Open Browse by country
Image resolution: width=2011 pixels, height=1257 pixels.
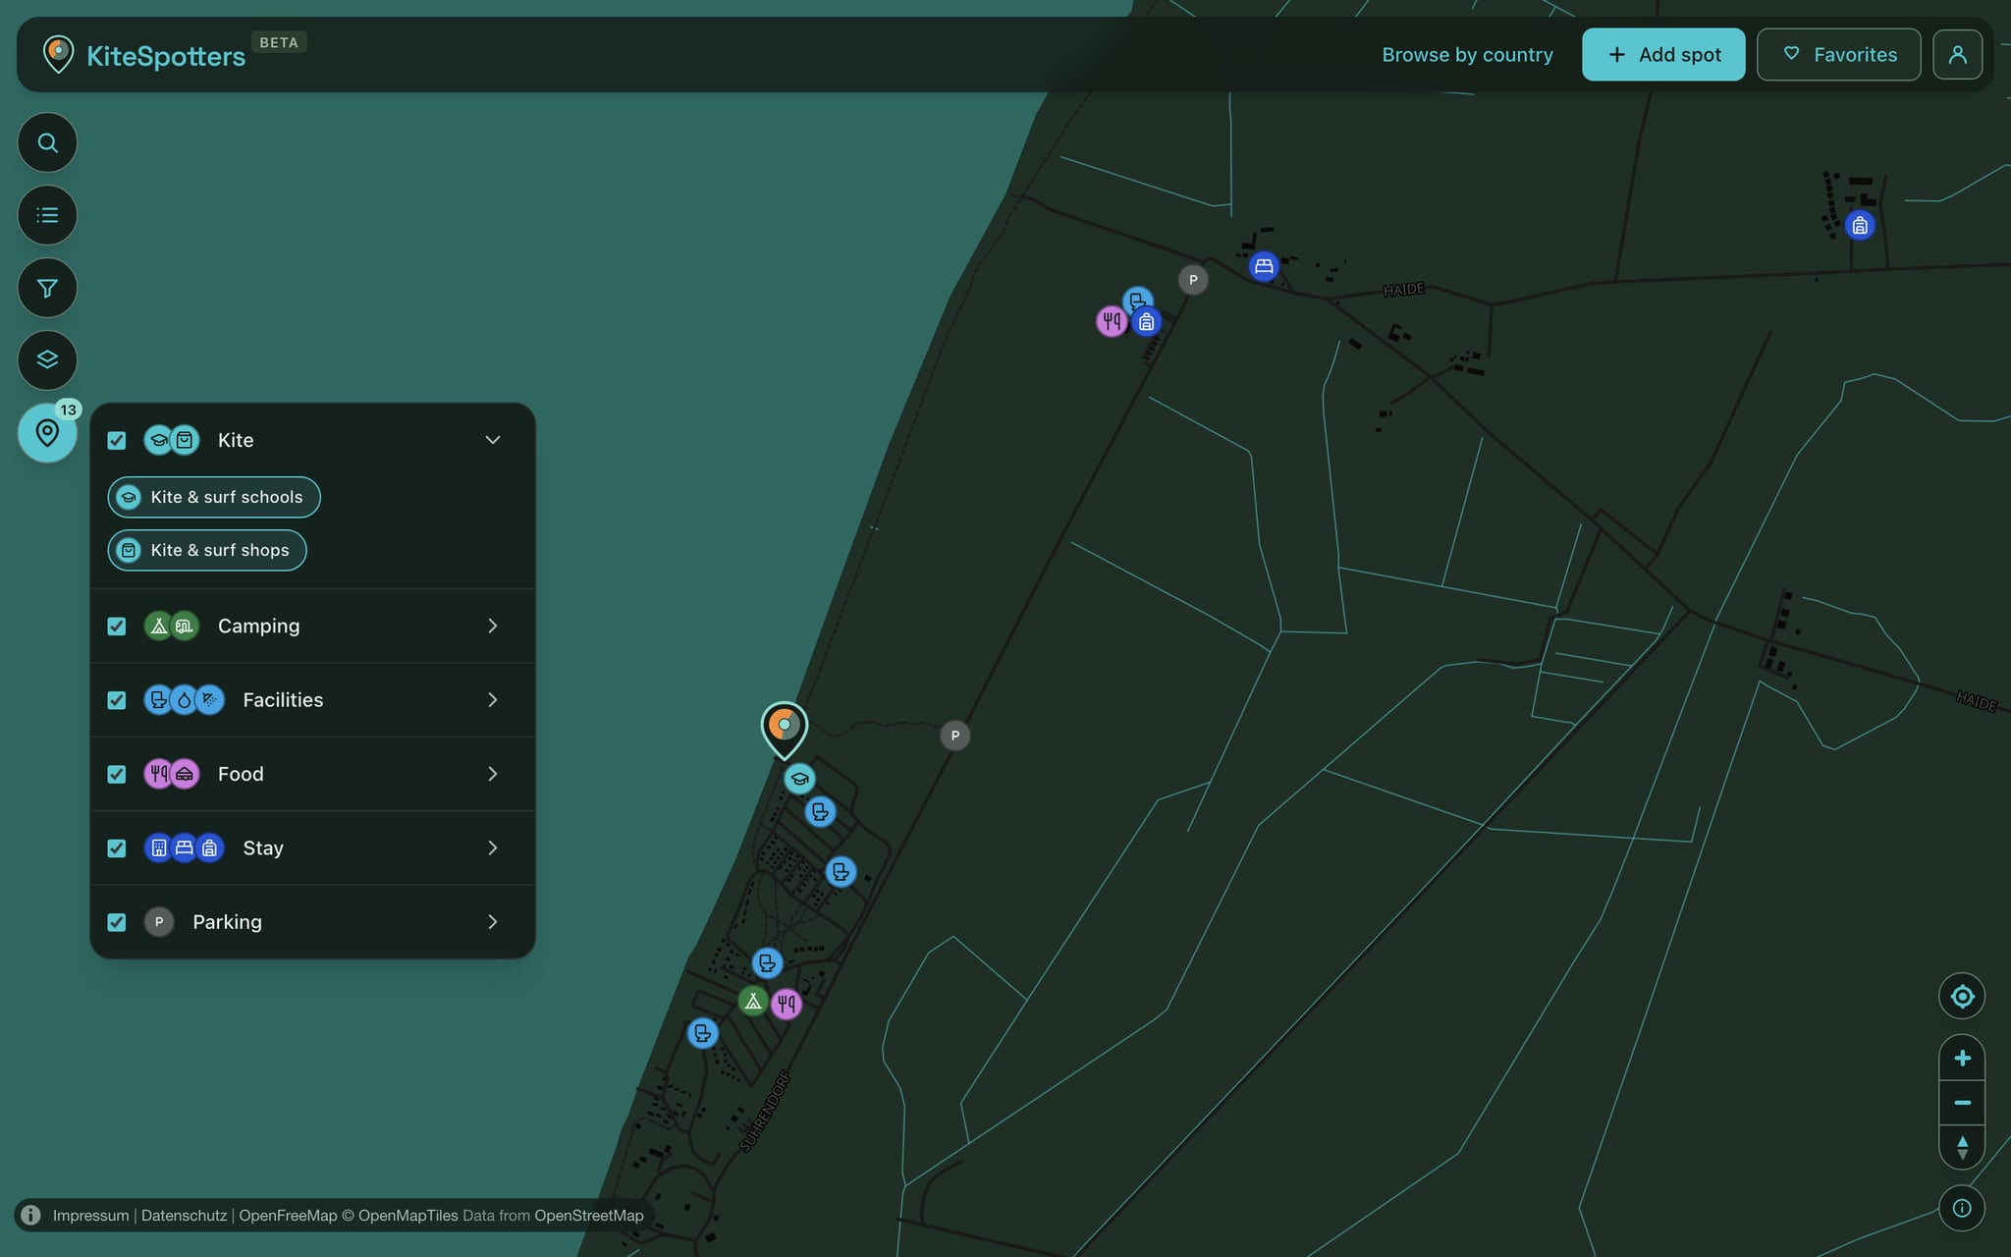tap(1467, 55)
